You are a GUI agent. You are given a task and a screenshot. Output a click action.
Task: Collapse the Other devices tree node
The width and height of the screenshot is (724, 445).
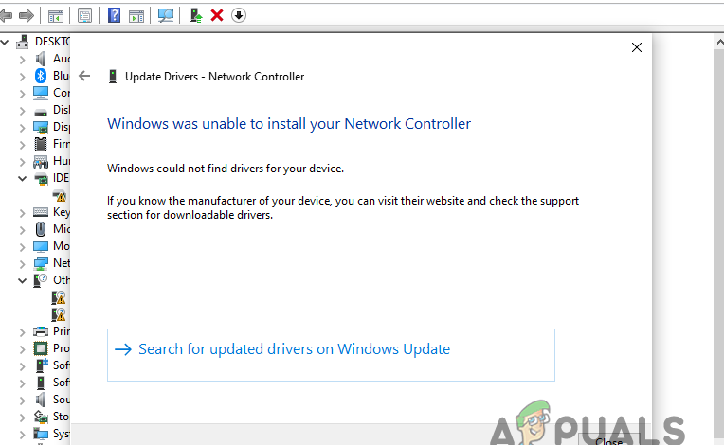click(22, 280)
